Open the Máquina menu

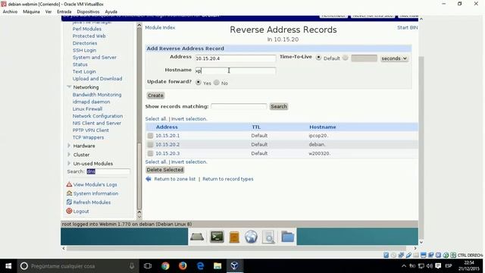pyautogui.click(x=31, y=11)
